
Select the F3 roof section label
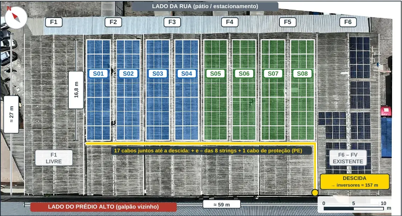(172, 22)
